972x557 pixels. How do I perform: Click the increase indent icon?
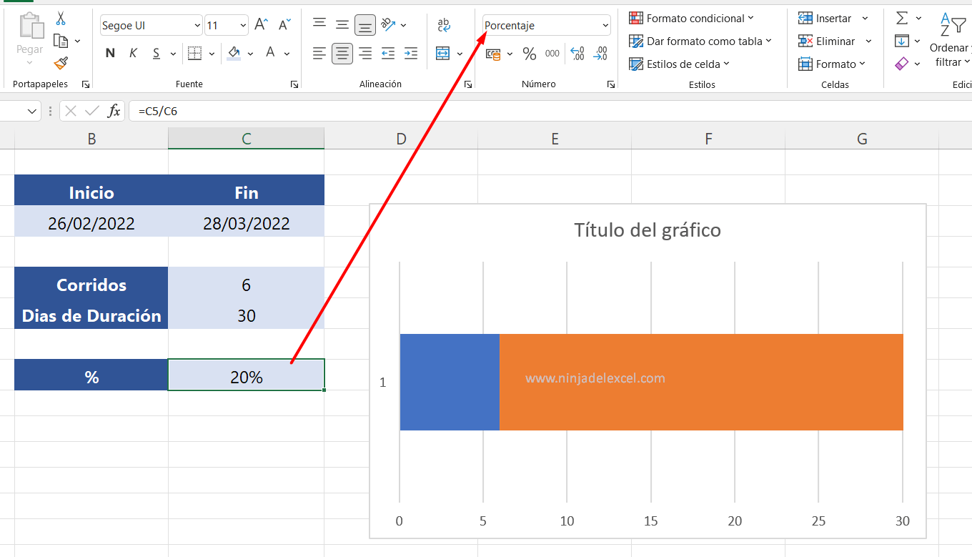pyautogui.click(x=411, y=53)
